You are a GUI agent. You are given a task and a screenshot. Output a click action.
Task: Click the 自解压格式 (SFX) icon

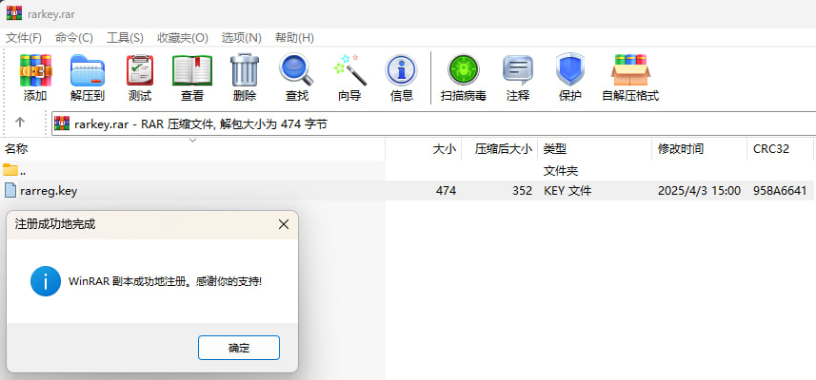click(630, 71)
